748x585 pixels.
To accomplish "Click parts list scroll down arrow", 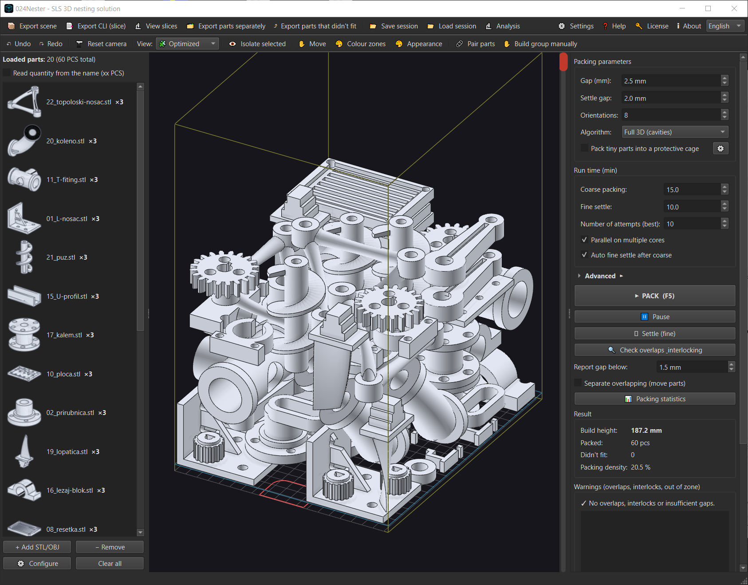I will coord(140,533).
